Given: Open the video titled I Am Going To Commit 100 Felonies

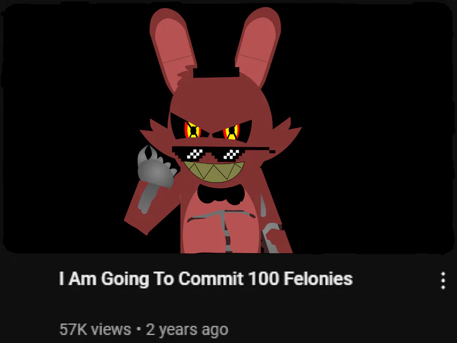Looking at the screenshot, I should click(x=206, y=278).
